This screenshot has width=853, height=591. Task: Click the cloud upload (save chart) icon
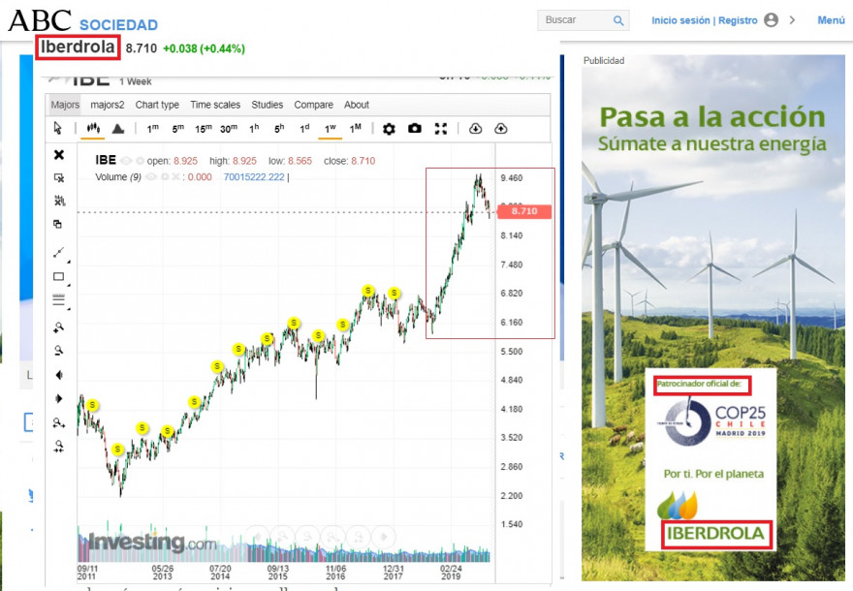click(500, 129)
